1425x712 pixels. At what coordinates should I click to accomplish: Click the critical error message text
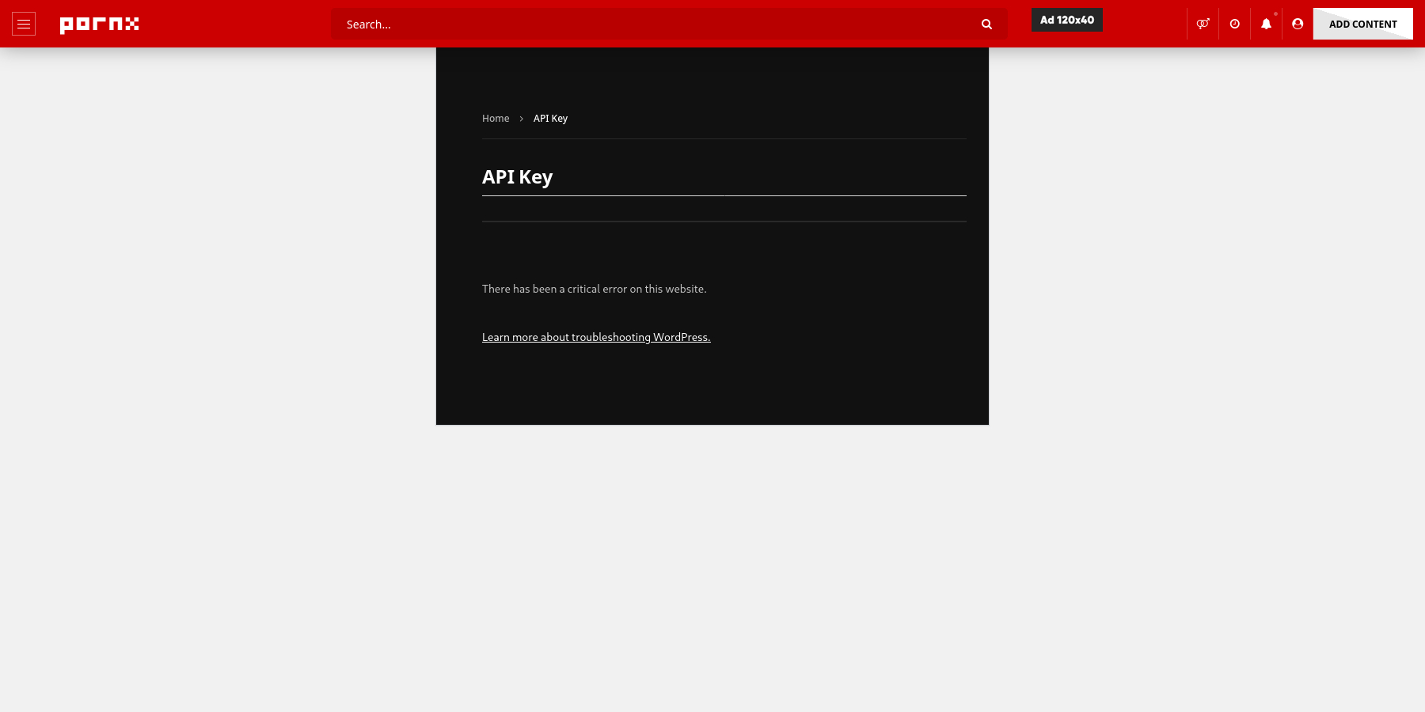coord(594,289)
